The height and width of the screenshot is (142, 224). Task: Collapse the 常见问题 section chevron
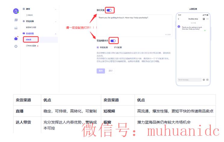click(56, 22)
